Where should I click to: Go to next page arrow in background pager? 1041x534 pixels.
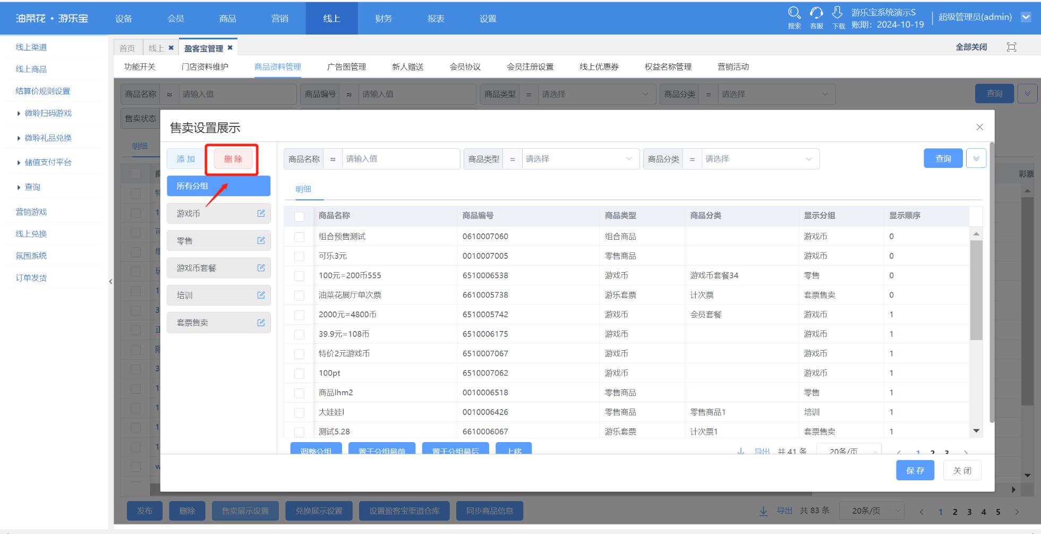coord(1017,512)
